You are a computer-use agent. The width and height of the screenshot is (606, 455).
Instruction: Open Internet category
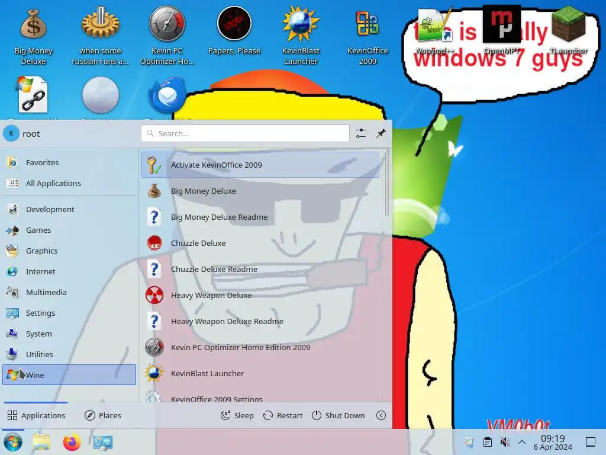click(70, 271)
